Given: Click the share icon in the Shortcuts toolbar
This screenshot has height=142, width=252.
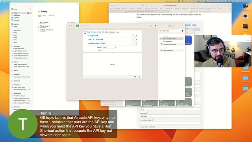Looking at the screenshot, I should (151, 26).
